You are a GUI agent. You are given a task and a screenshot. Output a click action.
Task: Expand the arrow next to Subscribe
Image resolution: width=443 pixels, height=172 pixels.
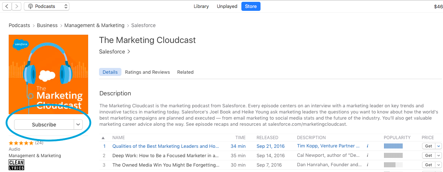point(78,124)
